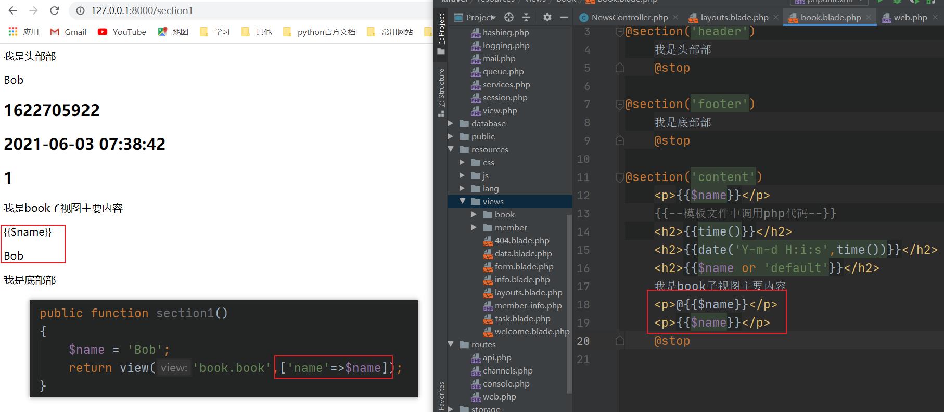Select layouts.blade.php in project tree
The width and height of the screenshot is (944, 412).
point(522,292)
